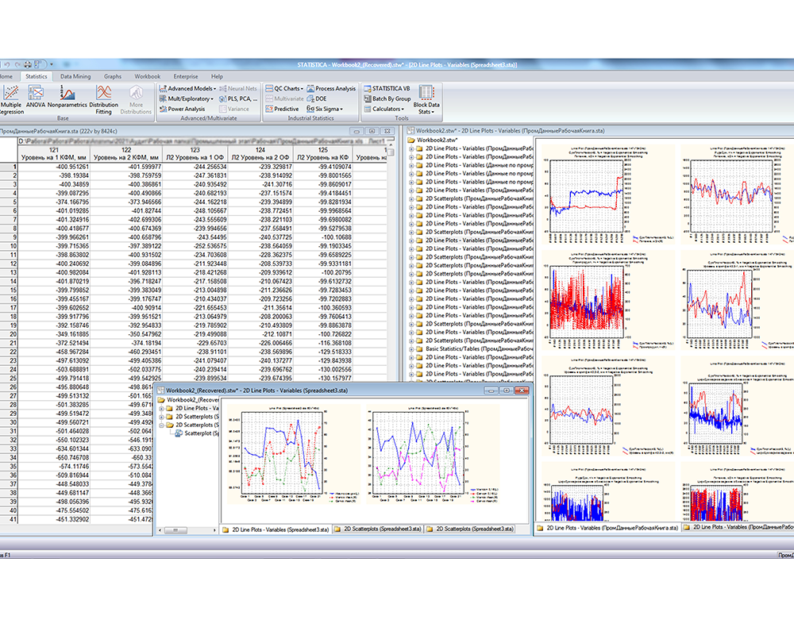Select the Scatterplot document in Workbook2_(Recovered) tree

click(x=197, y=433)
